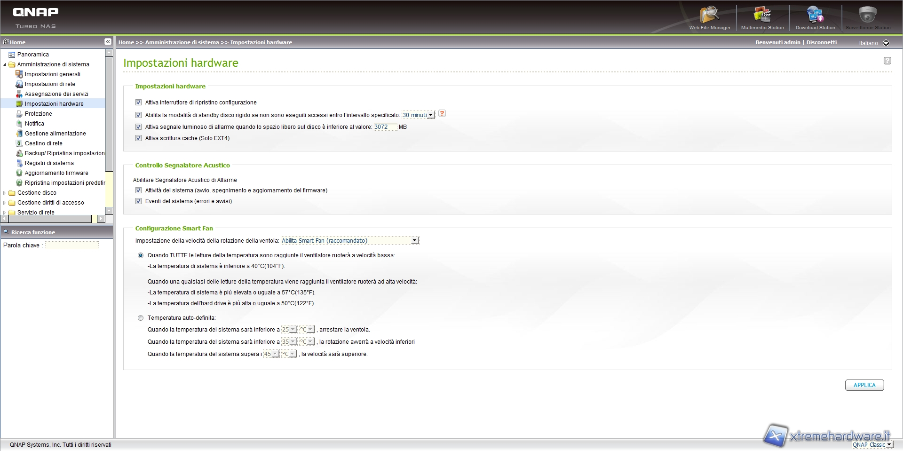This screenshot has width=903, height=451.
Task: Uncheck Attiva interruttore di ripristino configurazione
Action: (138, 103)
